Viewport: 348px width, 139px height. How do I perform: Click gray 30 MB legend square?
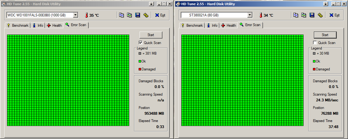314,53
